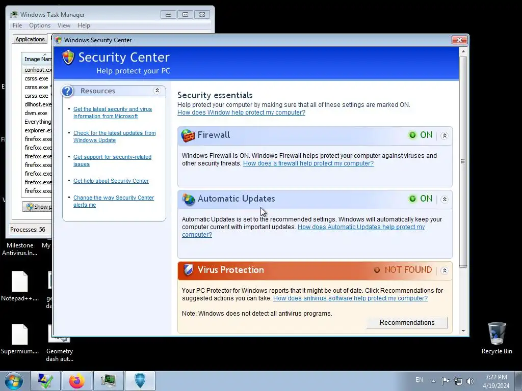Screen dimensions: 522x391
Task: Click the volume speaker tray icon
Action: pos(470,381)
